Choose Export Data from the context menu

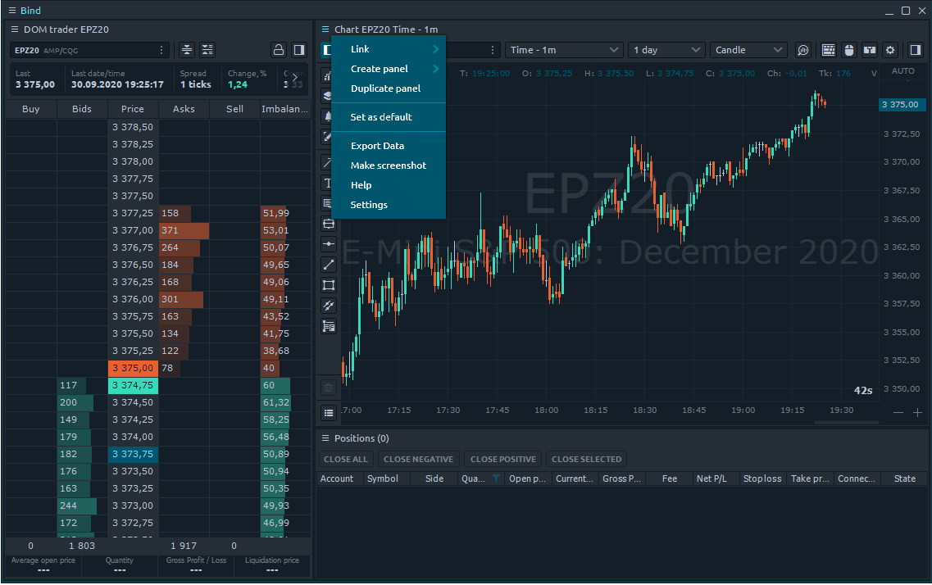(x=377, y=146)
